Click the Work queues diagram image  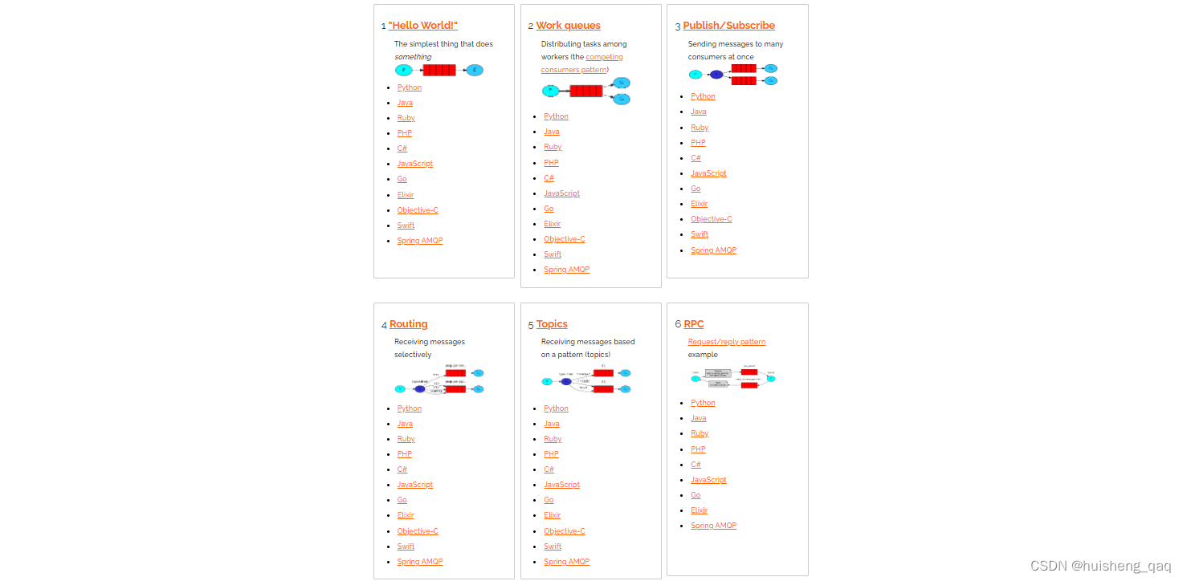586,91
